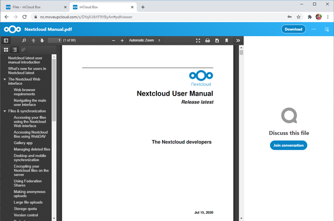Go to previous page arrow
This screenshot has width=334, height=221.
coord(33,41)
